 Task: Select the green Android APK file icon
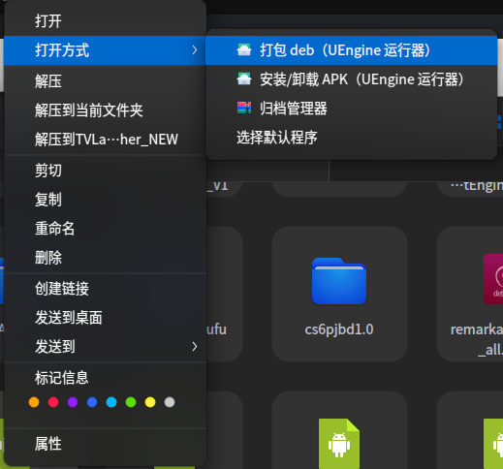(339, 442)
